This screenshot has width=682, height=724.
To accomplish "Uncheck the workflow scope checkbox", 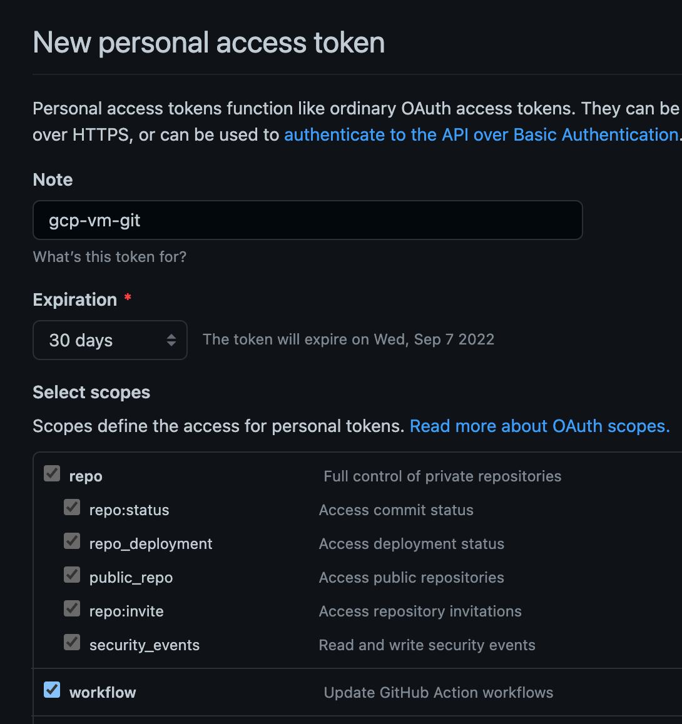I will tap(52, 690).
